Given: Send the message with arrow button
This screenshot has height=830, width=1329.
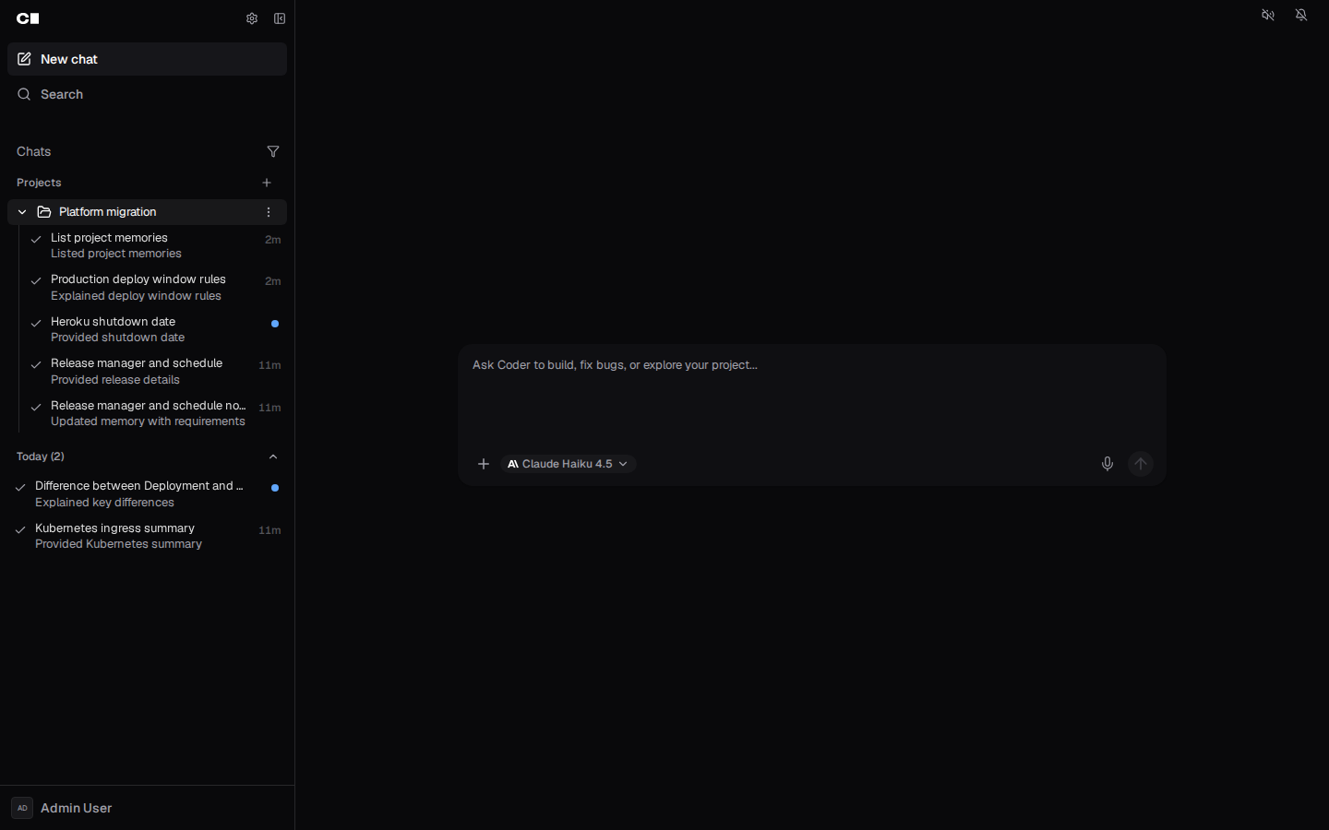Looking at the screenshot, I should point(1141,464).
